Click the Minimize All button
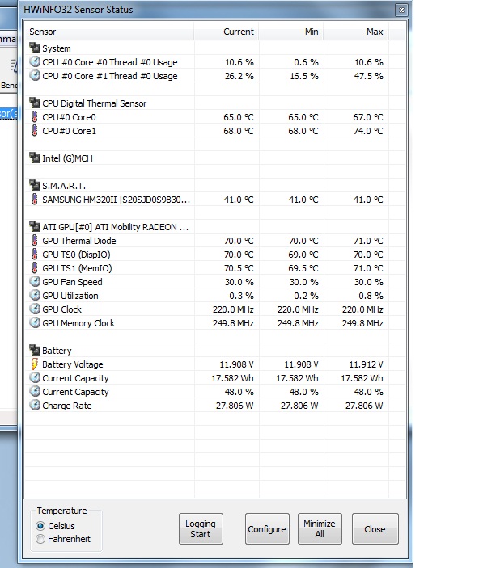479x568 pixels. pyautogui.click(x=320, y=529)
